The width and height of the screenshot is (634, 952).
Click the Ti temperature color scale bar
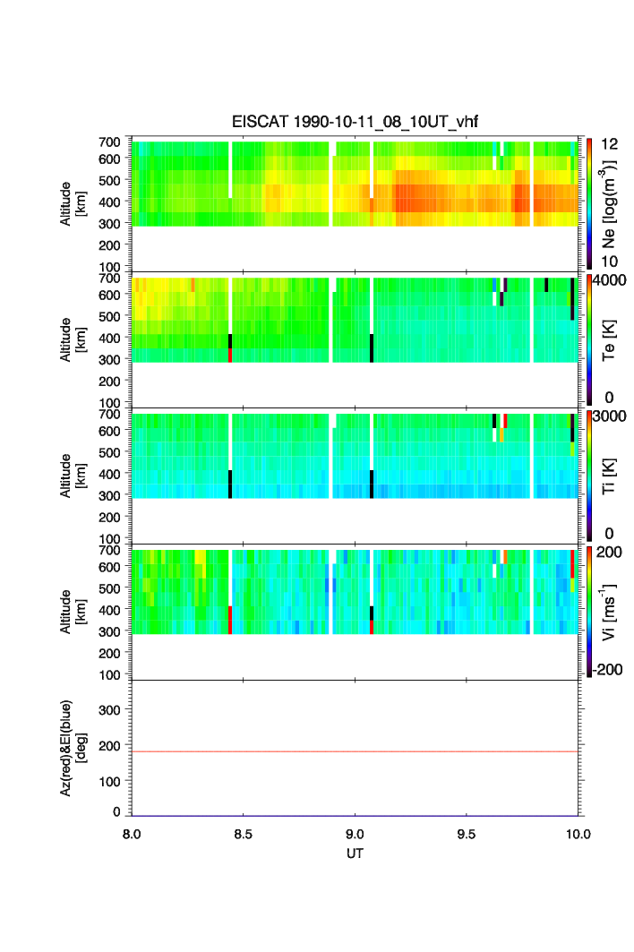click(x=589, y=476)
